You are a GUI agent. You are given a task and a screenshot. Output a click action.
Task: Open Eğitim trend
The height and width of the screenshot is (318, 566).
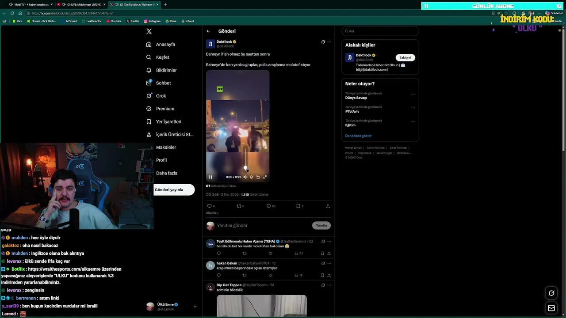tap(350, 125)
